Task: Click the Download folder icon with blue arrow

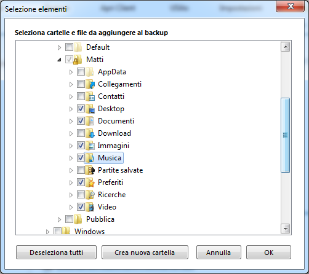Action: [90, 133]
